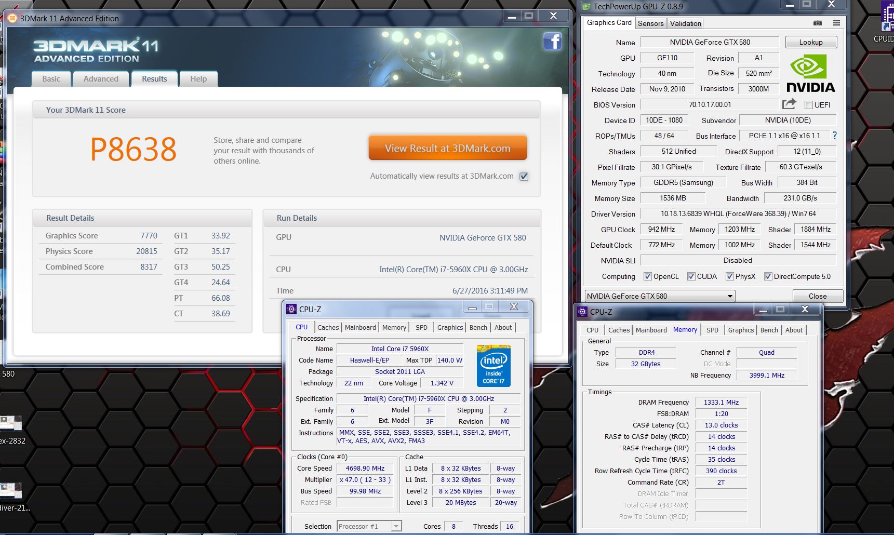Screen dimensions: 894x535
Task: Click the NVIDIA logo in GPU-Z
Action: click(x=810, y=73)
